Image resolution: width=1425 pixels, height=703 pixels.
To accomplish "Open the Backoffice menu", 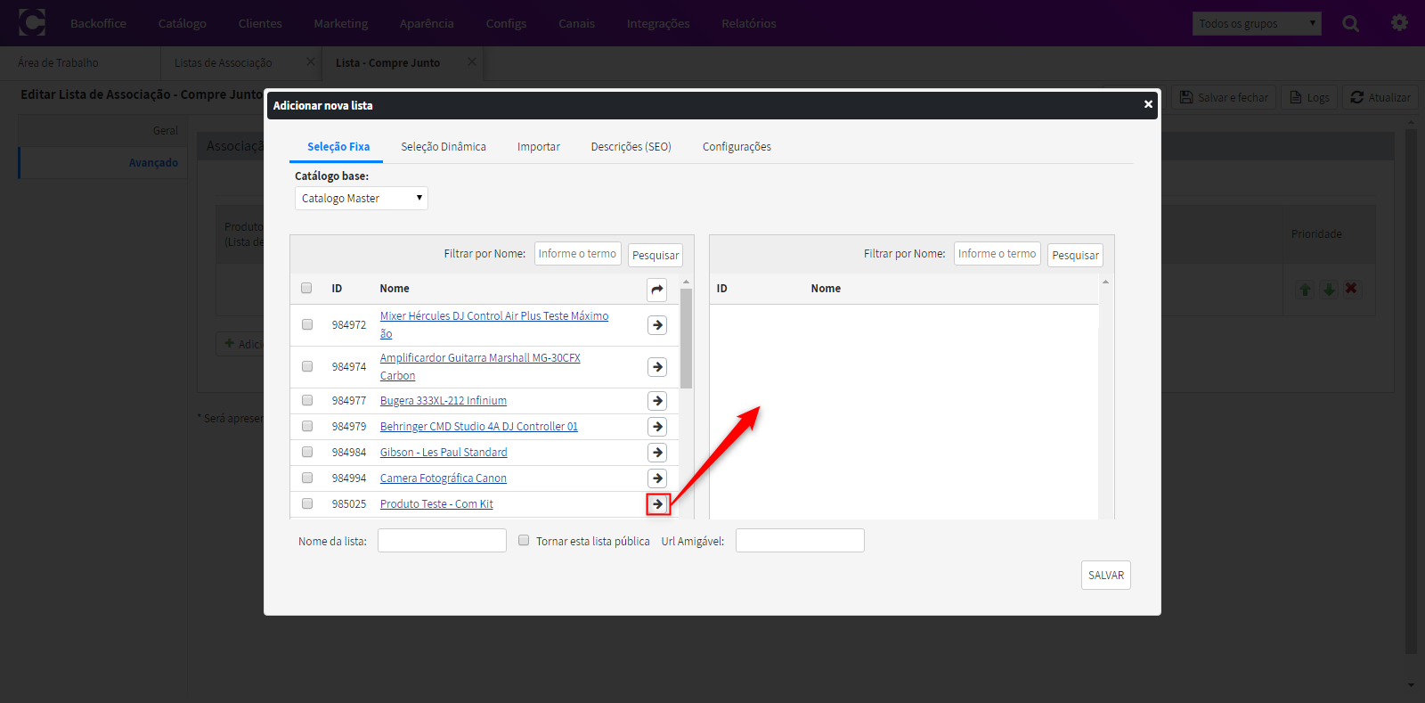I will (x=98, y=23).
